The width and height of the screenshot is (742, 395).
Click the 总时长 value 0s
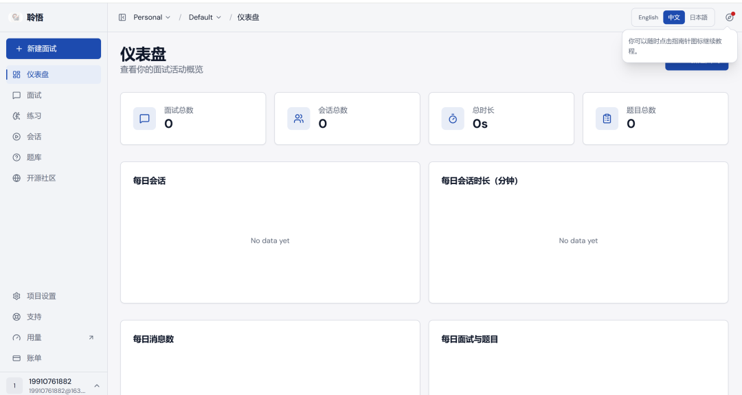(480, 124)
